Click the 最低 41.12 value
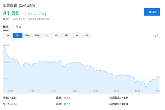Screen dimensions: 165x110 click(67, 104)
